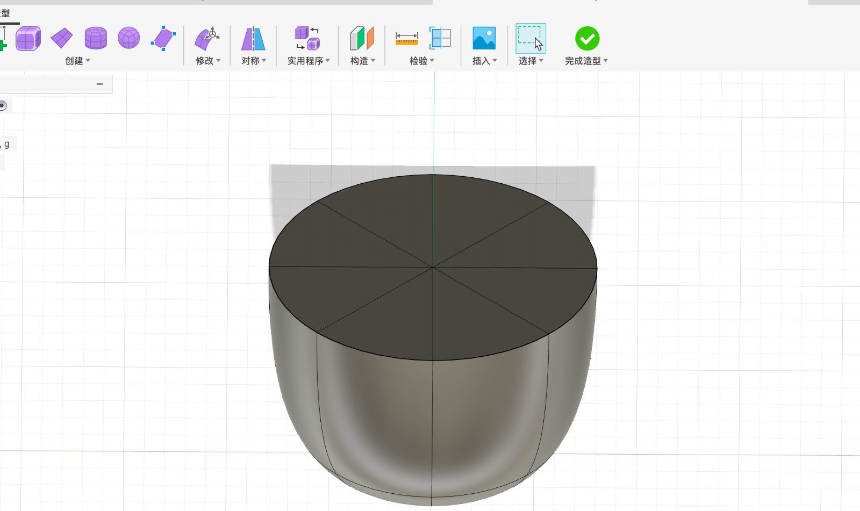The image size is (860, 511).
Task: Activate the 选择 selection tool
Action: point(530,38)
